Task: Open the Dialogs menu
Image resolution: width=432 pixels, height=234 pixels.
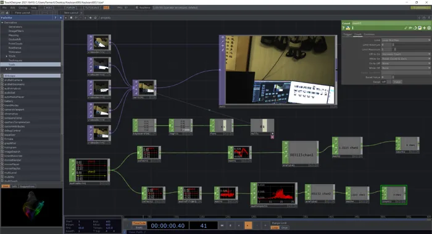Action: point(23,8)
